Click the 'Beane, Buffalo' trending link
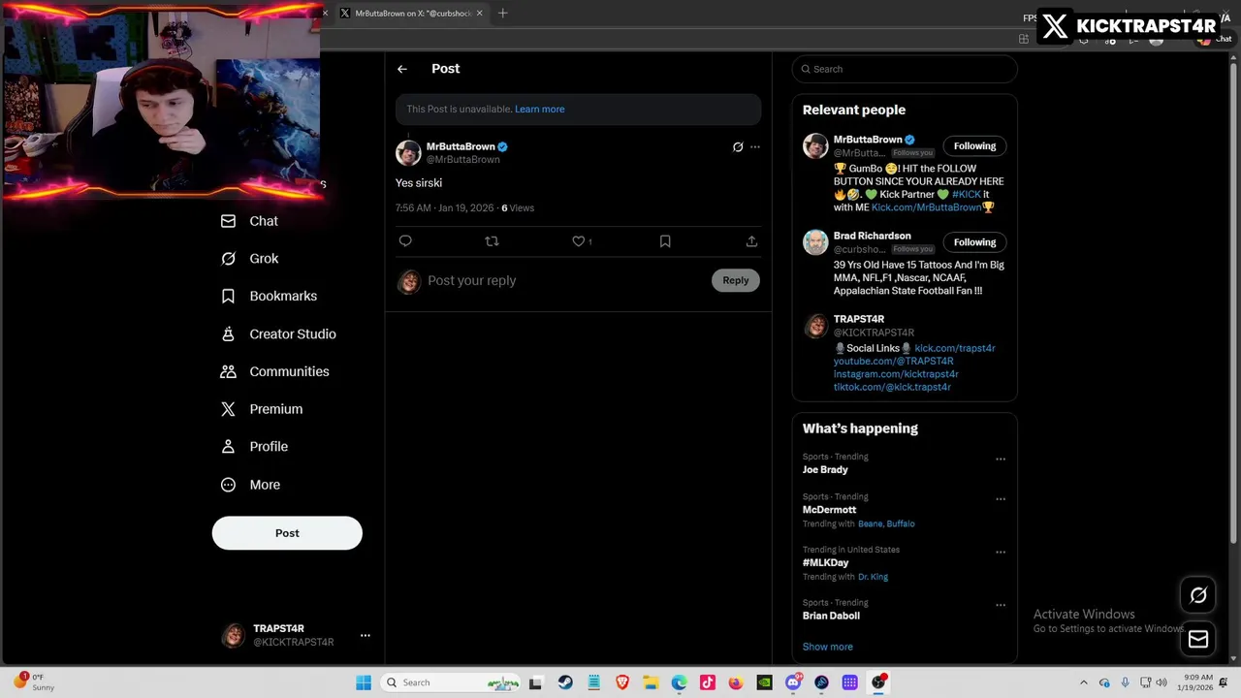 pyautogui.click(x=886, y=524)
